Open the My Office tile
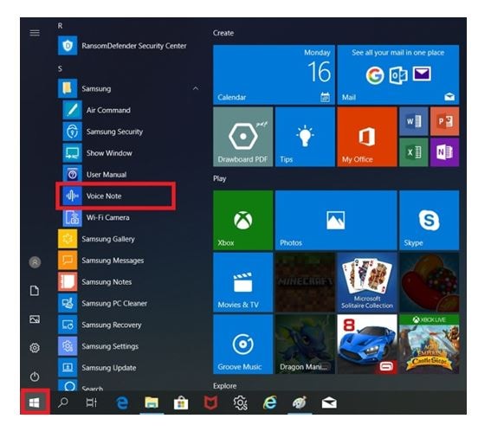Viewport: 491px width, 438px height. click(x=367, y=137)
